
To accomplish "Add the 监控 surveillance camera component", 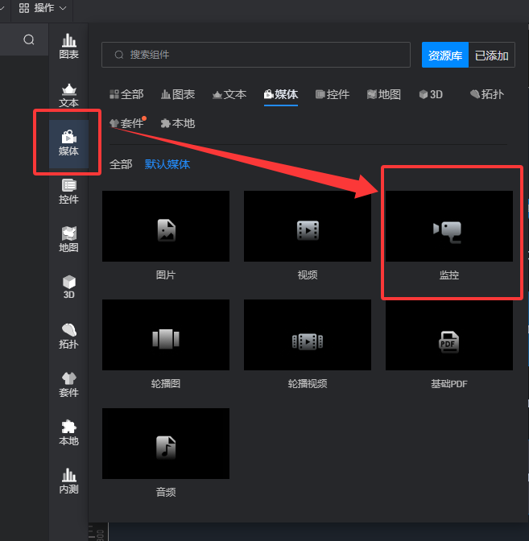I will coord(449,226).
